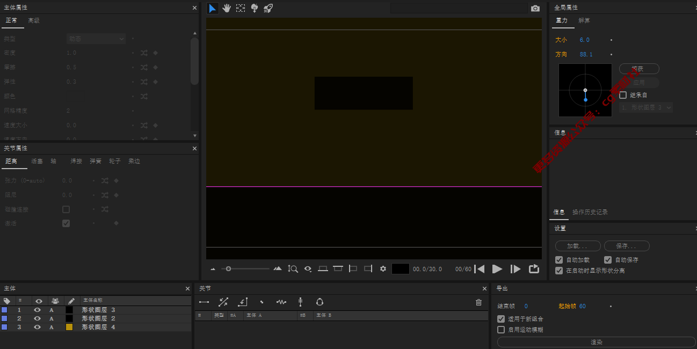Take a snapshot with the camera icon
The width and height of the screenshot is (697, 349).
click(535, 9)
